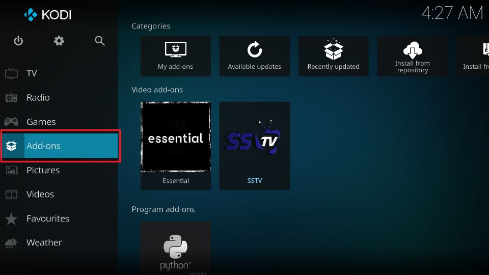489x275 pixels.
Task: Click the 4:27 AM clock
Action: pos(452,13)
